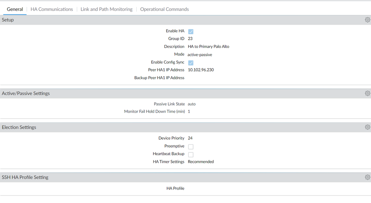Click the active-passive Mode value
The image size is (371, 203).
200,55
